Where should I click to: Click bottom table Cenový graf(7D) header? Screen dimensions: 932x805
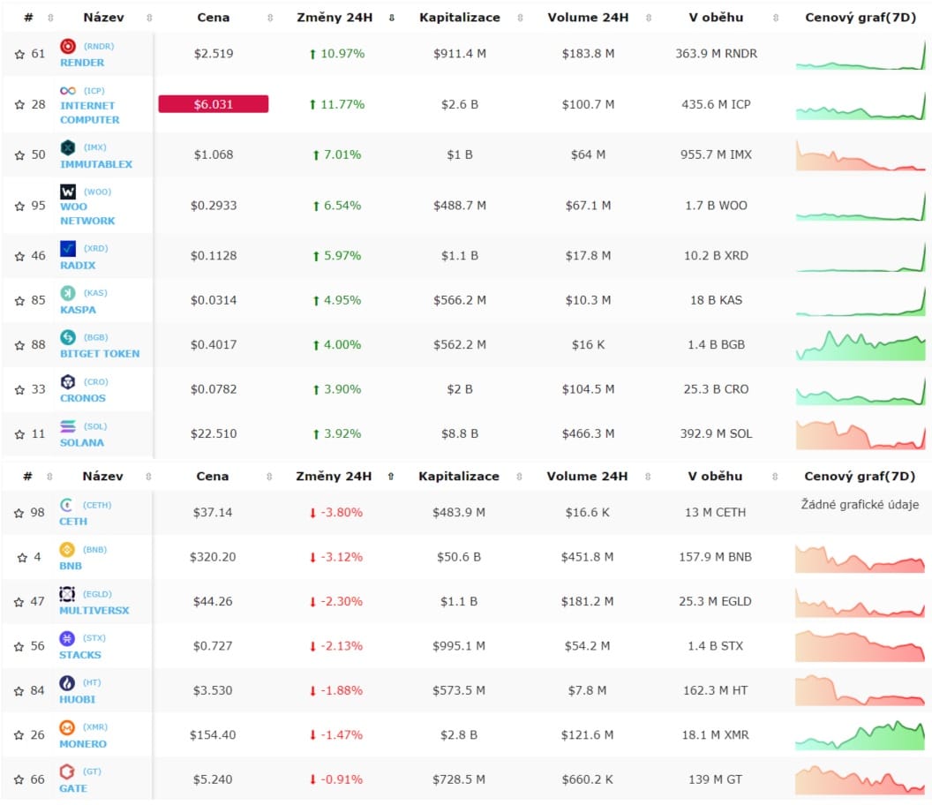[x=860, y=477]
